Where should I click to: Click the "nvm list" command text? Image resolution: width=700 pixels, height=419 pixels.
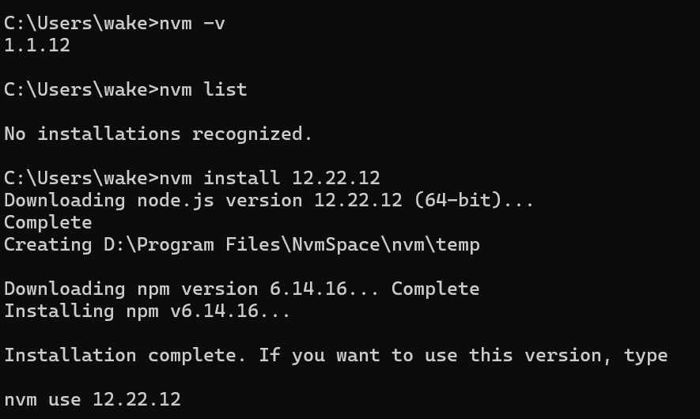203,89
